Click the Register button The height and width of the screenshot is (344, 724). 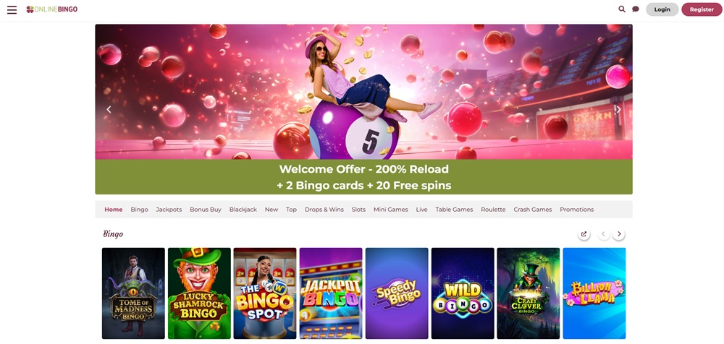pyautogui.click(x=702, y=9)
